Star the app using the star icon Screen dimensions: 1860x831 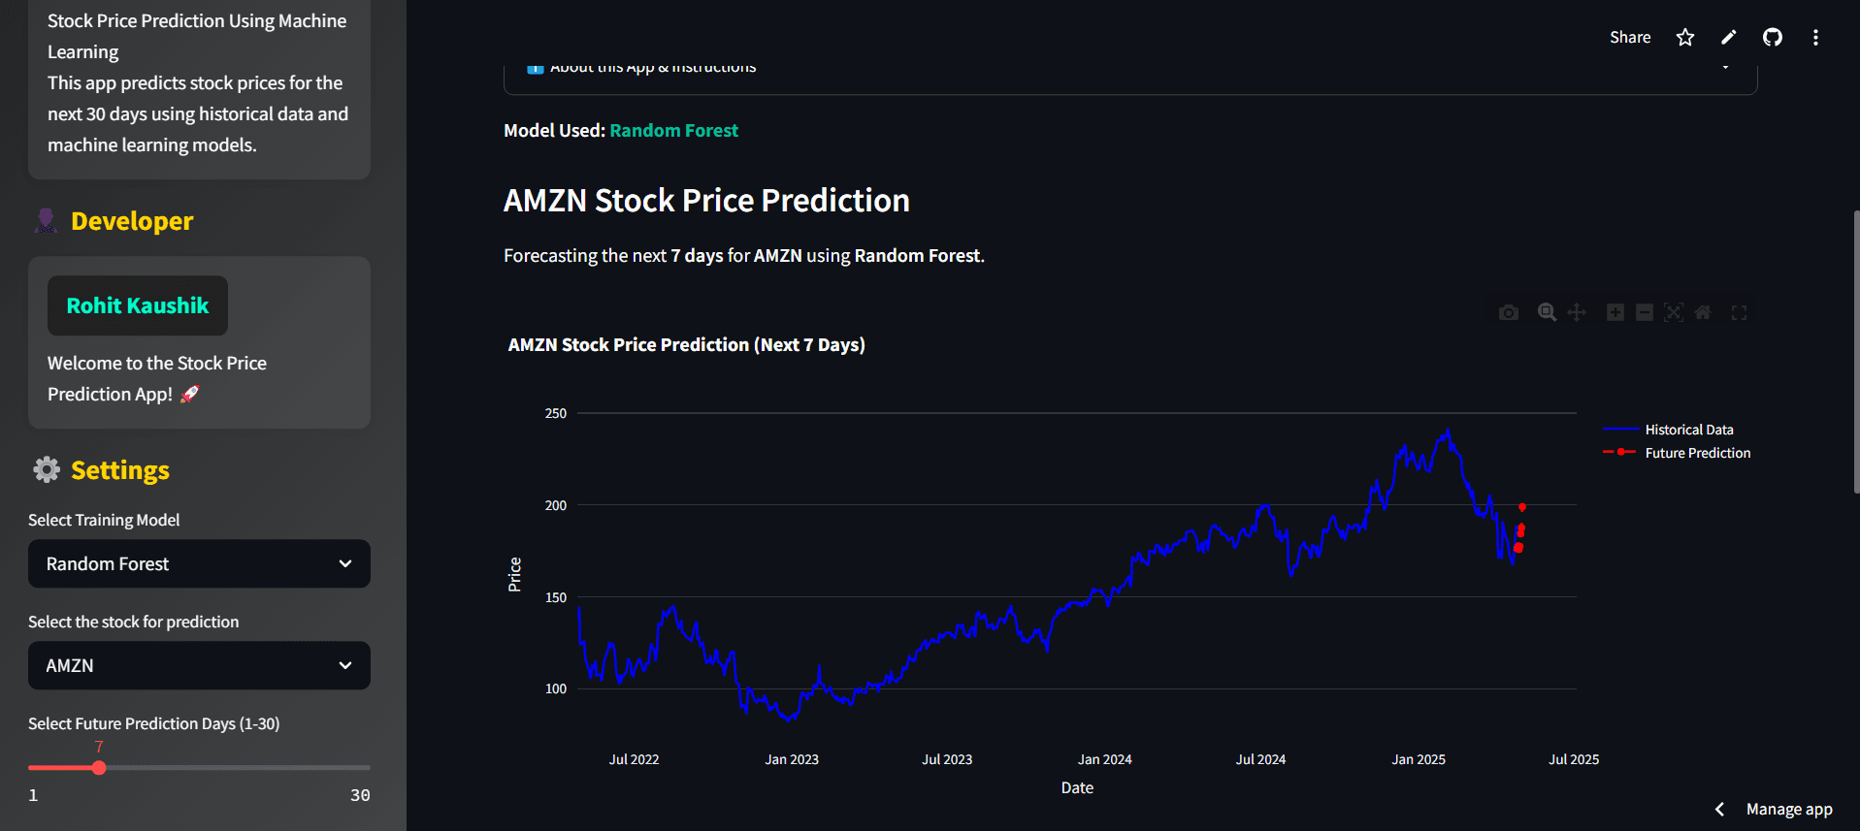coord(1684,37)
